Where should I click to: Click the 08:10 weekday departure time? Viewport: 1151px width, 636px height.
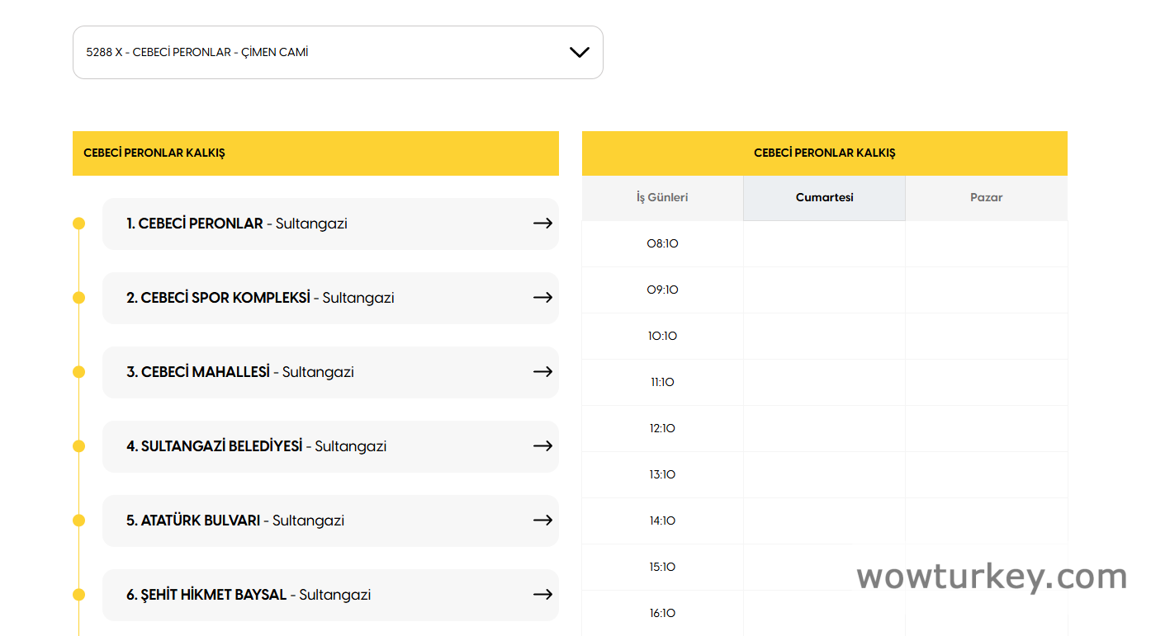[662, 244]
